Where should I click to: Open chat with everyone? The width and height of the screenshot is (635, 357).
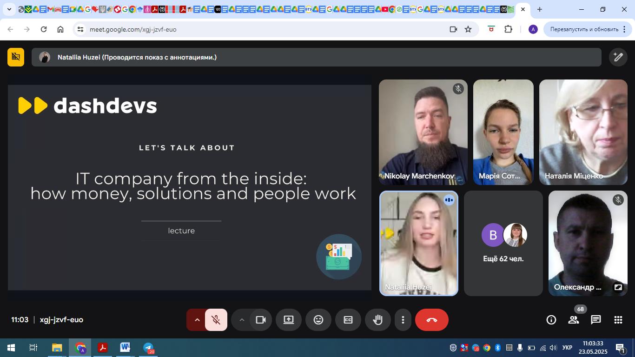(596, 320)
